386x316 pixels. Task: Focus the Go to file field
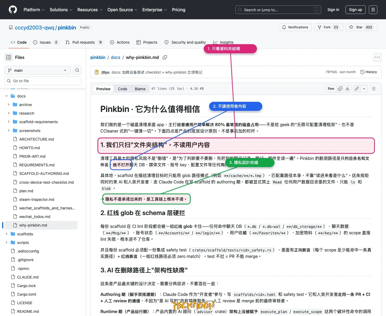click(43, 81)
